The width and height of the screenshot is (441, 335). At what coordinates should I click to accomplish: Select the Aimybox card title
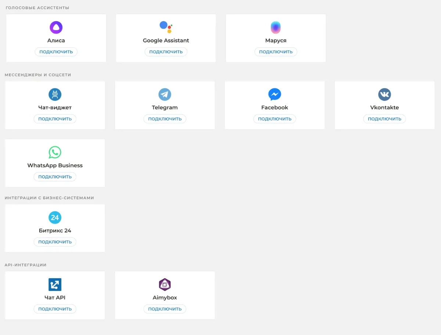[x=165, y=298]
